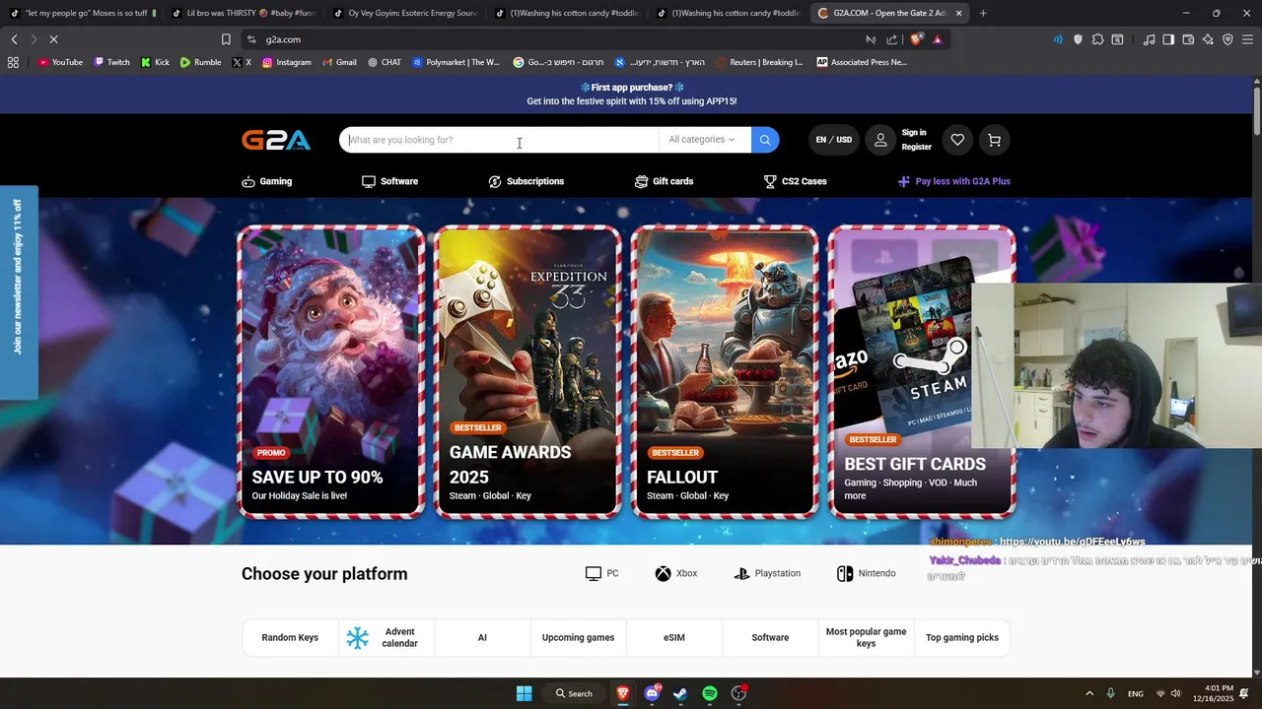Image resolution: width=1262 pixels, height=709 pixels.
Task: Switch to the 'let my people go' tab
Action: [81, 13]
